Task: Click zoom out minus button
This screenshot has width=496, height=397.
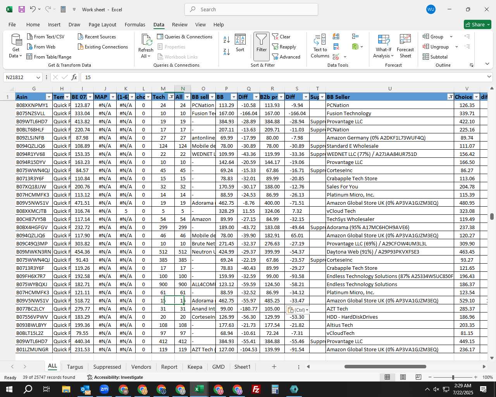Action: click(430, 377)
